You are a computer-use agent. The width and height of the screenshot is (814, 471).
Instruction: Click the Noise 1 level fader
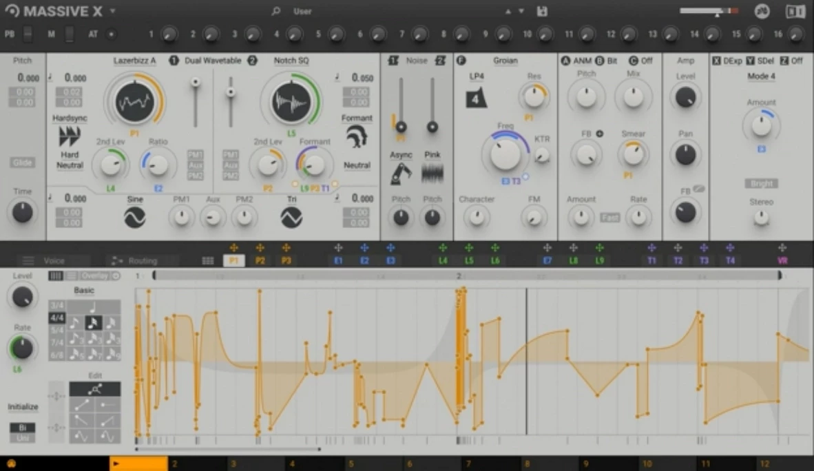click(401, 104)
